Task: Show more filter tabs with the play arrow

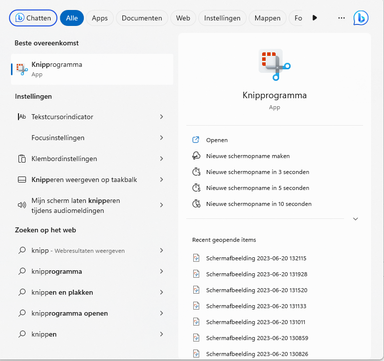Action: point(315,18)
